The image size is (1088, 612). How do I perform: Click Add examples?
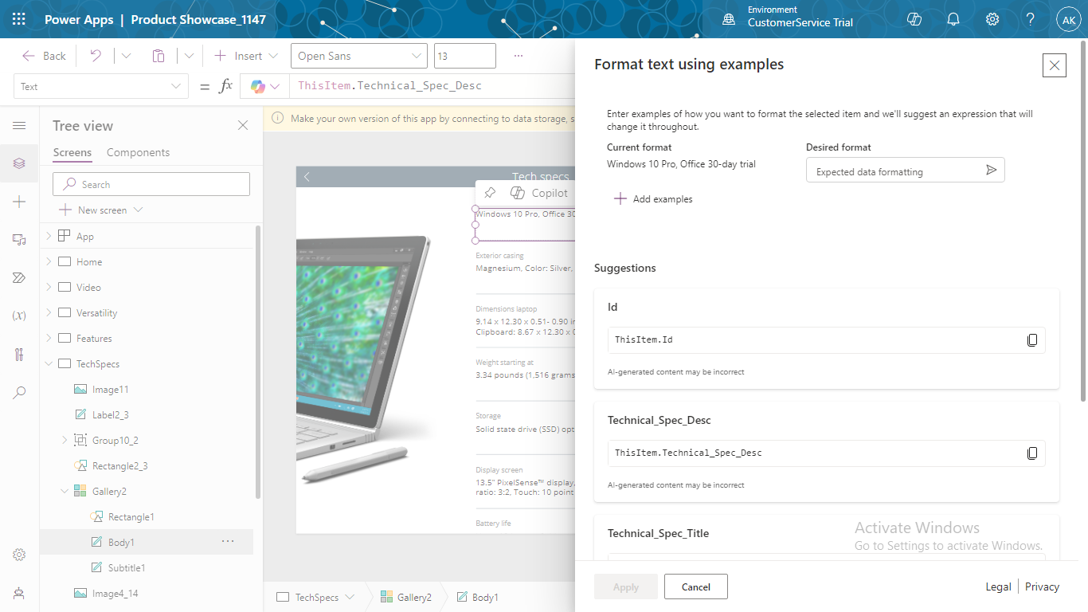pos(653,199)
